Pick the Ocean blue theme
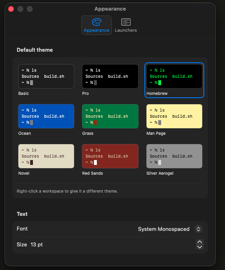Image resolution: width=225 pixels, height=270 pixels. tap(46, 116)
